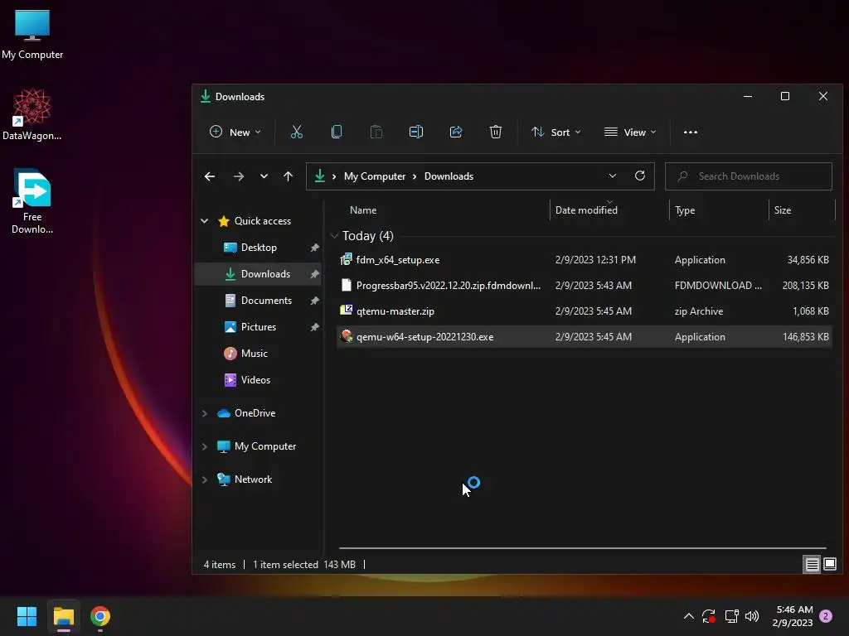849x636 pixels.
Task: Open the Sort options dropdown
Action: click(556, 132)
